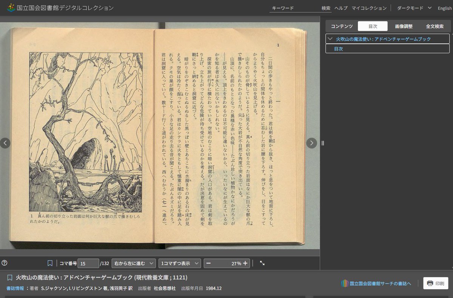Switch to the 目次 tab

[x=373, y=26]
